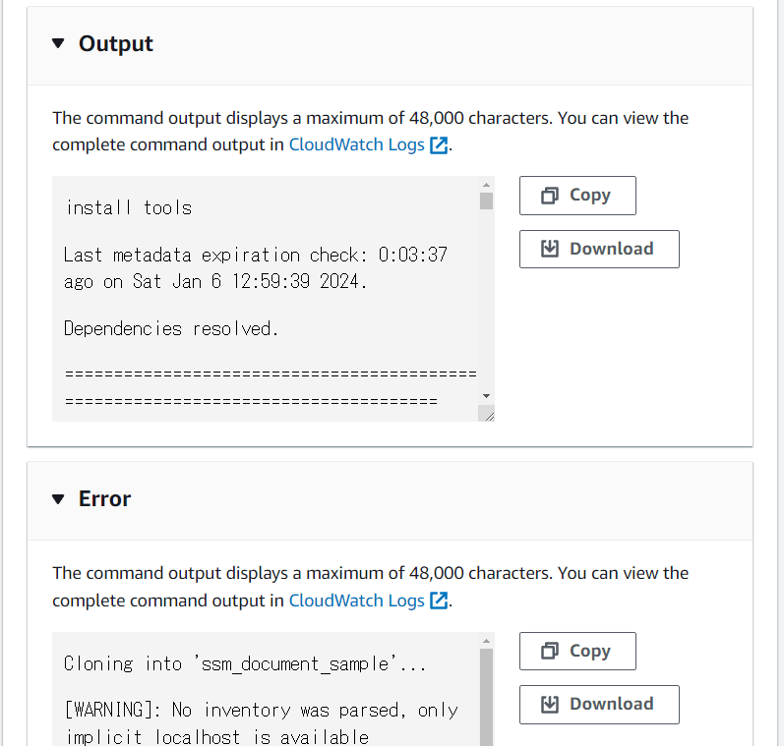The image size is (784, 746).
Task: Click the Error box scrollbar thumb
Action: pyautogui.click(x=486, y=698)
